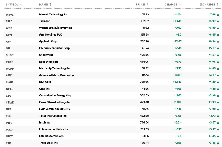This screenshot has width=222, height=147.
Task: Select KLA Corp company name
Action: click(45, 82)
